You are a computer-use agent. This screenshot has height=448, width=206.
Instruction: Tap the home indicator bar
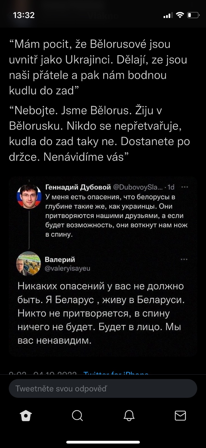[103, 442]
